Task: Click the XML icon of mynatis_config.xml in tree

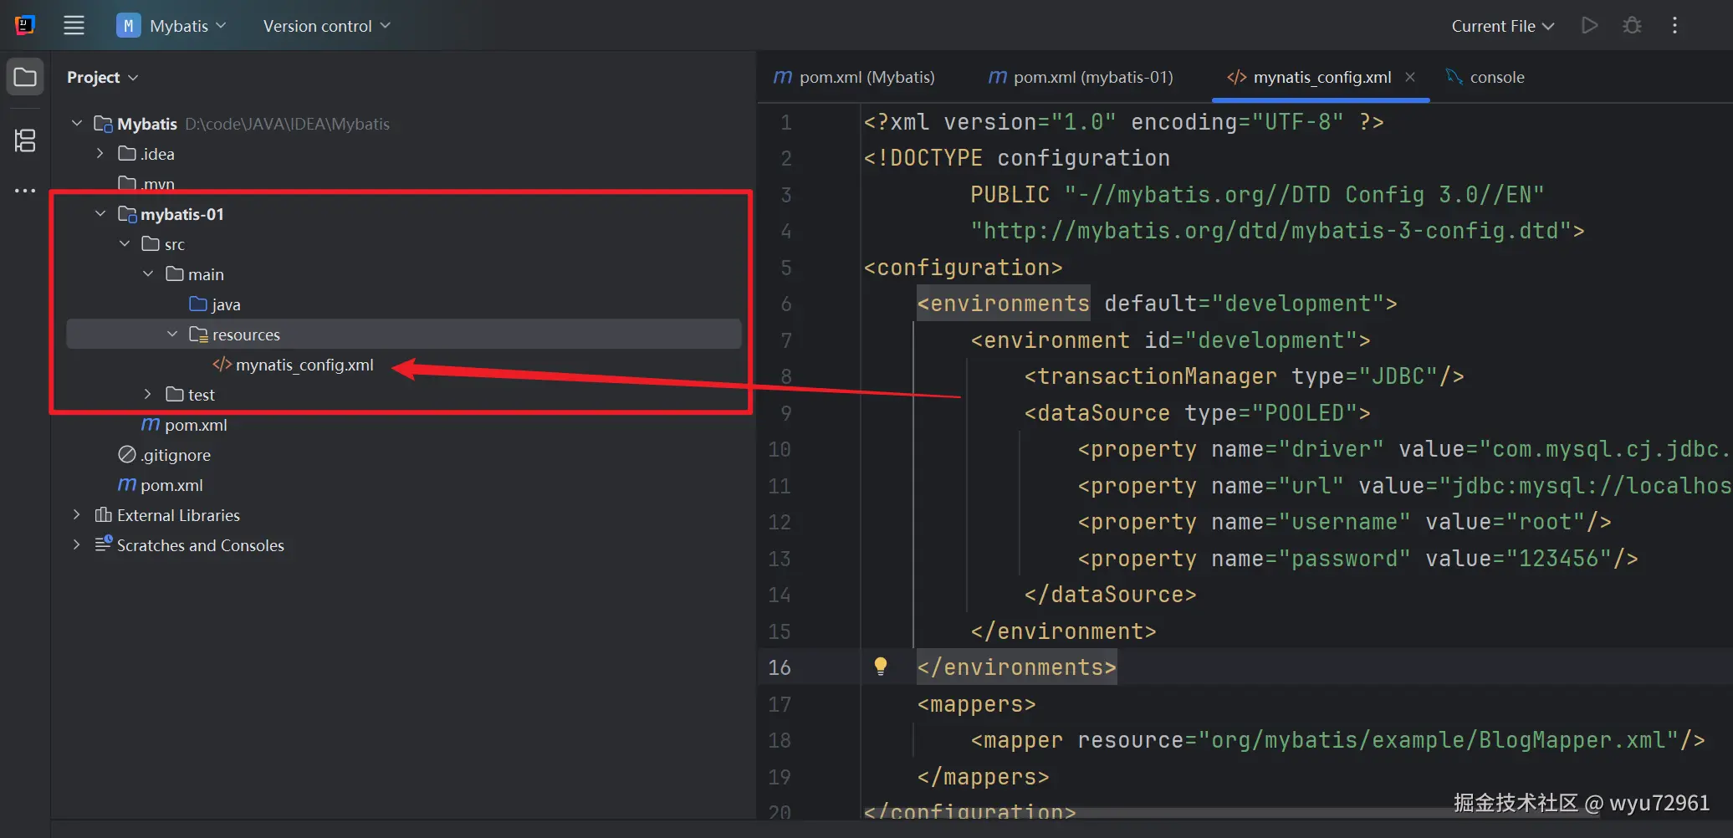Action: point(222,365)
